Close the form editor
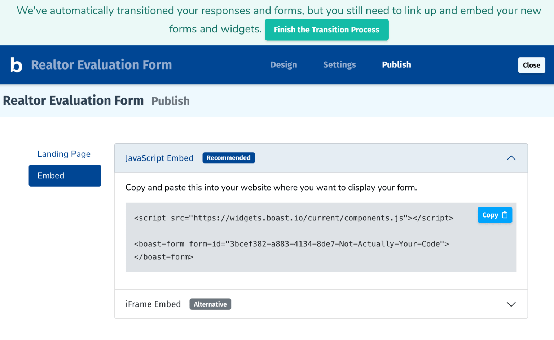554x340 pixels. [x=532, y=65]
